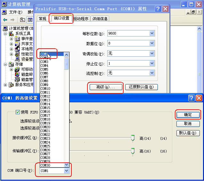Select COM7 in the port list
The width and height of the screenshot is (204, 181).
[x=45, y=77]
